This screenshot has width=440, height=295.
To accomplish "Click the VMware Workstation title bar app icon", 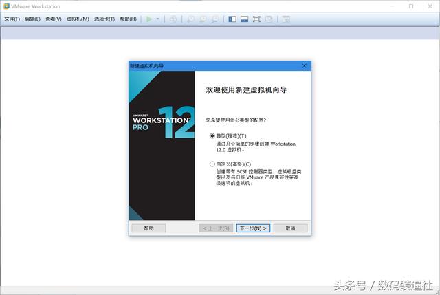I will click(6, 6).
